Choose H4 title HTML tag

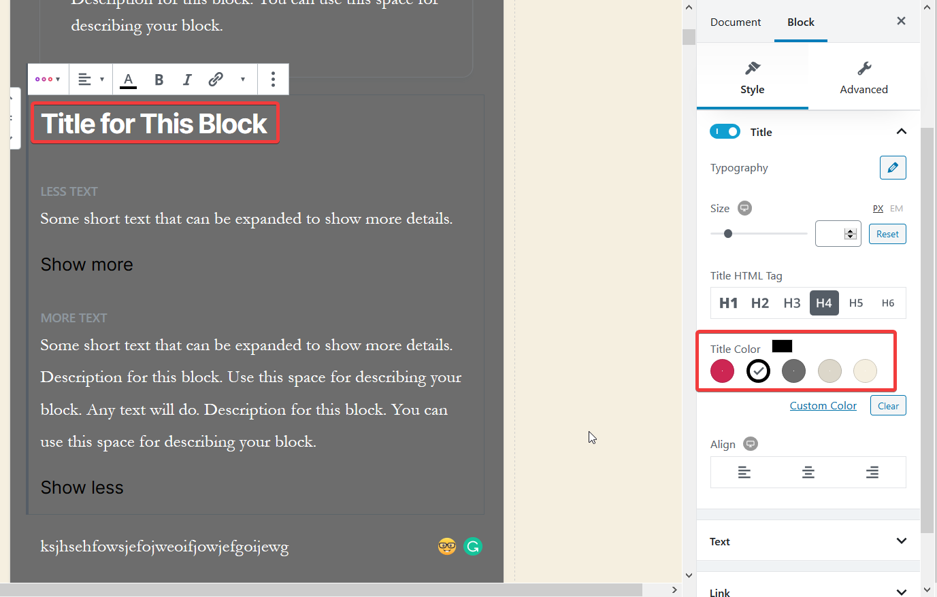(824, 303)
